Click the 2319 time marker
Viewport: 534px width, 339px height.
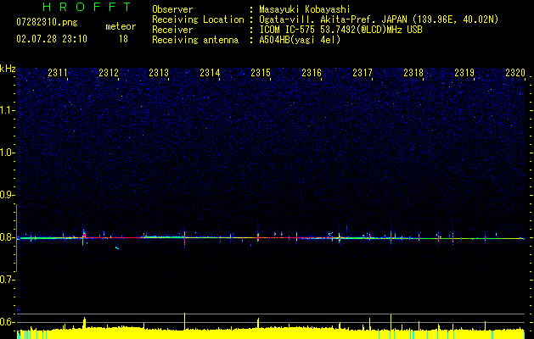[464, 73]
